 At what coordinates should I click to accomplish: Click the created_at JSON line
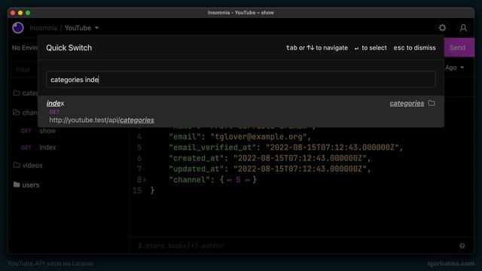click(x=270, y=158)
